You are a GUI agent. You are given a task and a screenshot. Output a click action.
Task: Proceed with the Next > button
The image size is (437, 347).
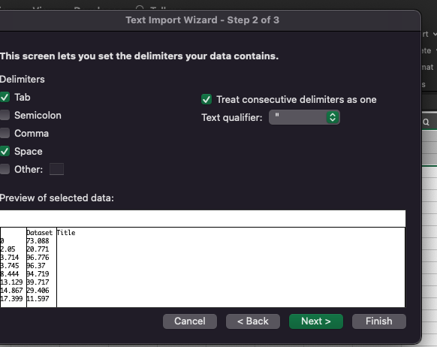(x=316, y=321)
